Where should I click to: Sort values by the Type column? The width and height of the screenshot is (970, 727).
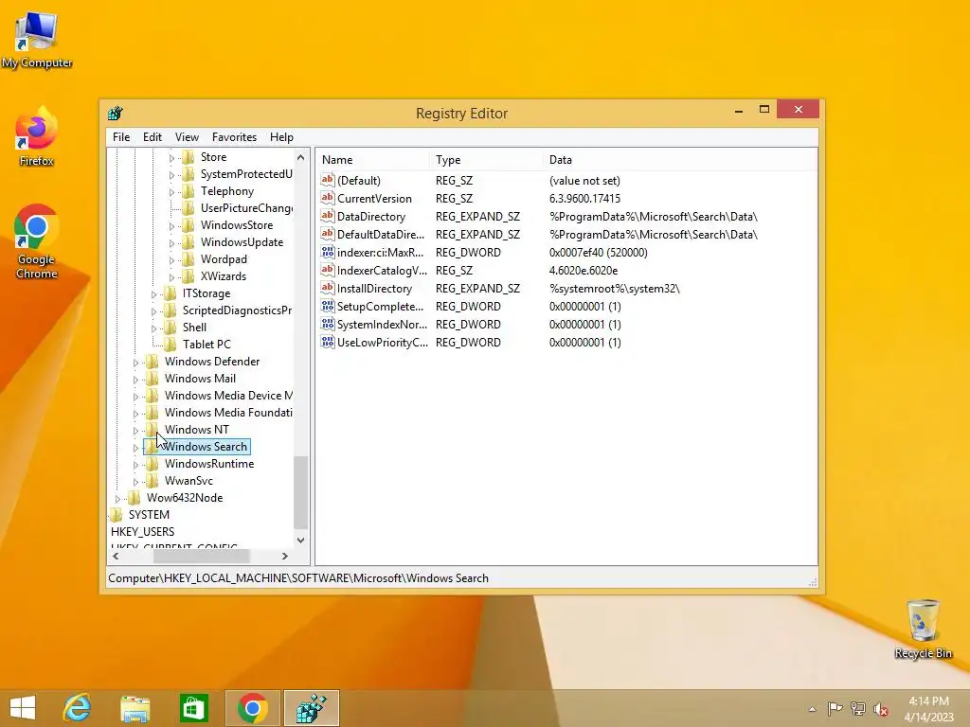pos(486,159)
